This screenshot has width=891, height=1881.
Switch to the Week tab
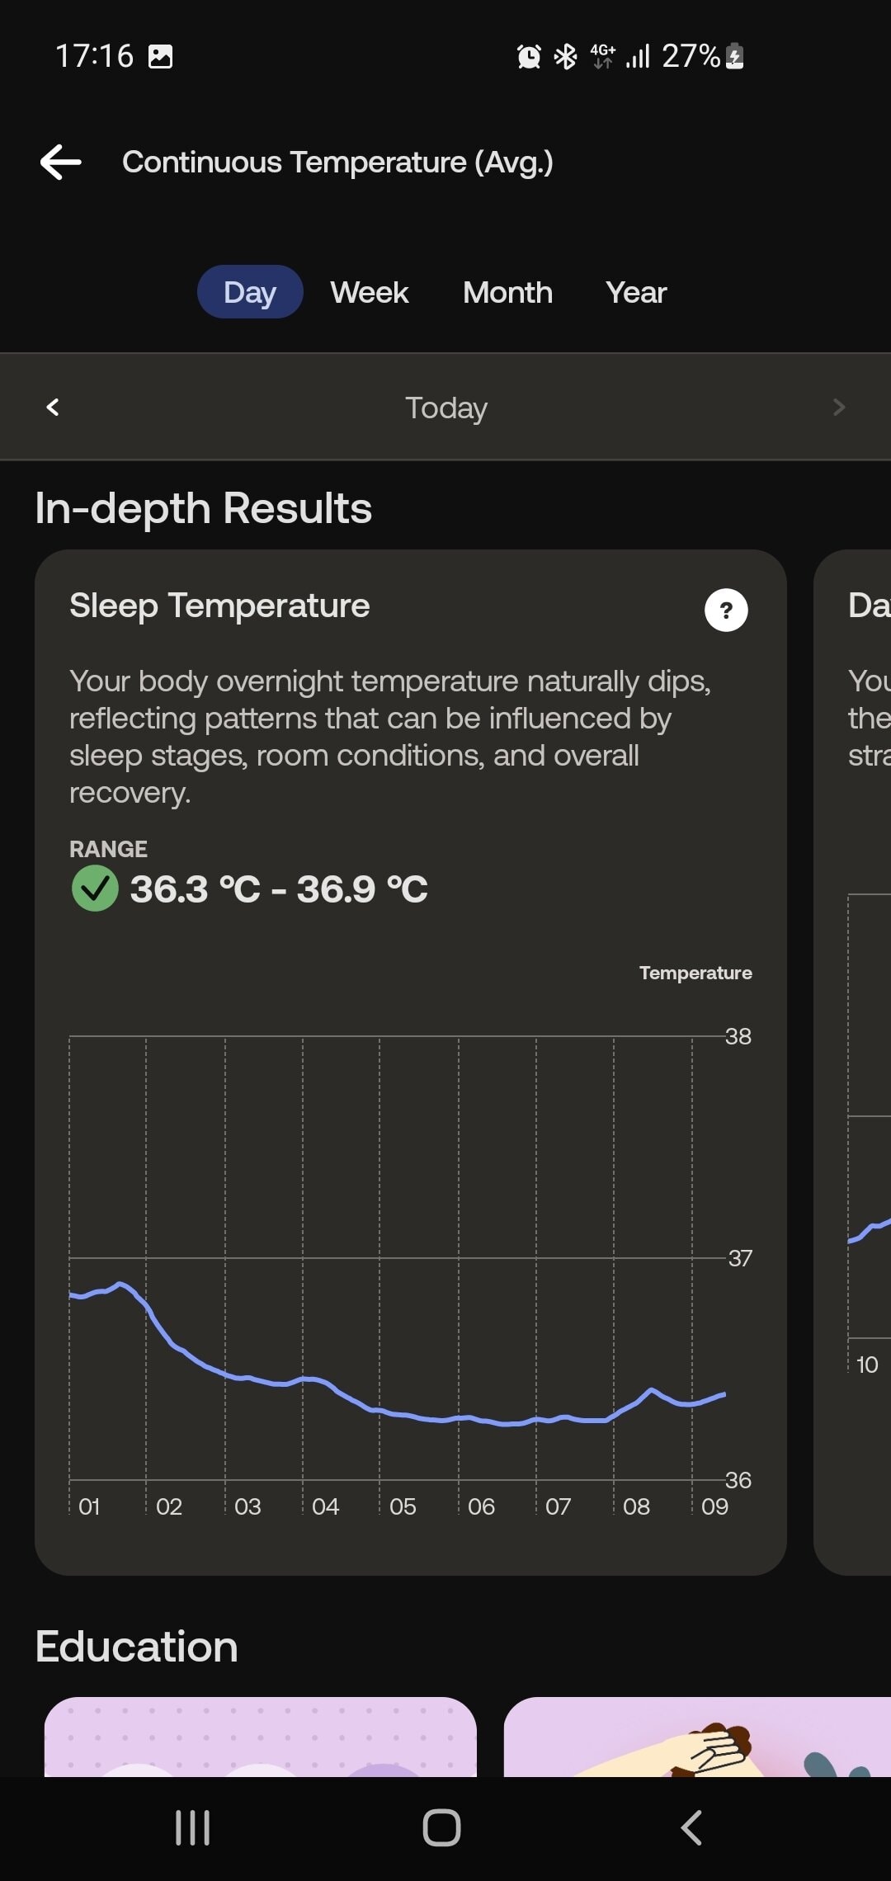click(x=369, y=292)
